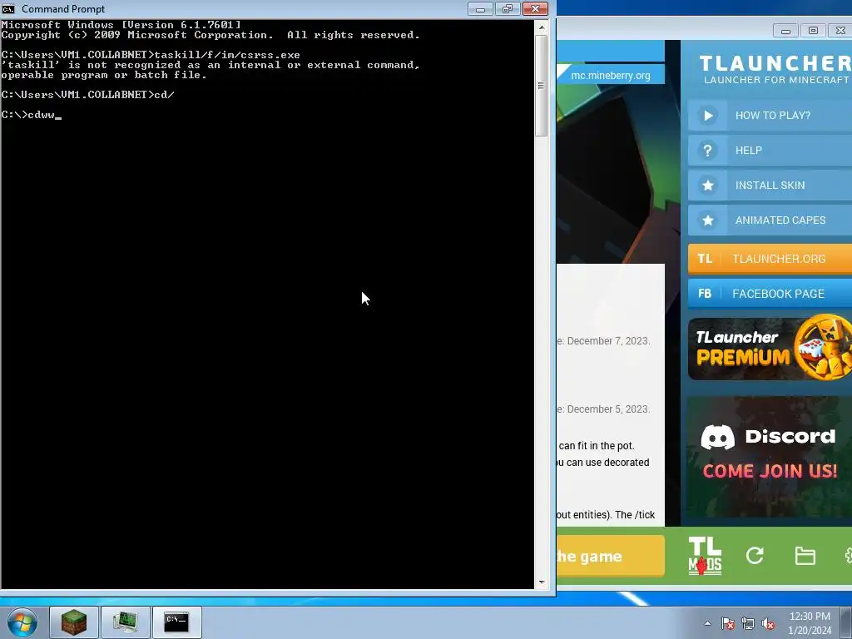Click the mc.mineberry.org server label
852x639 pixels.
point(610,75)
